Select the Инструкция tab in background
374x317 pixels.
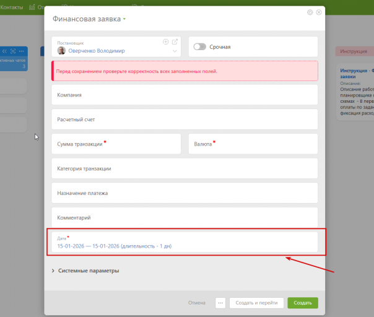(354, 51)
